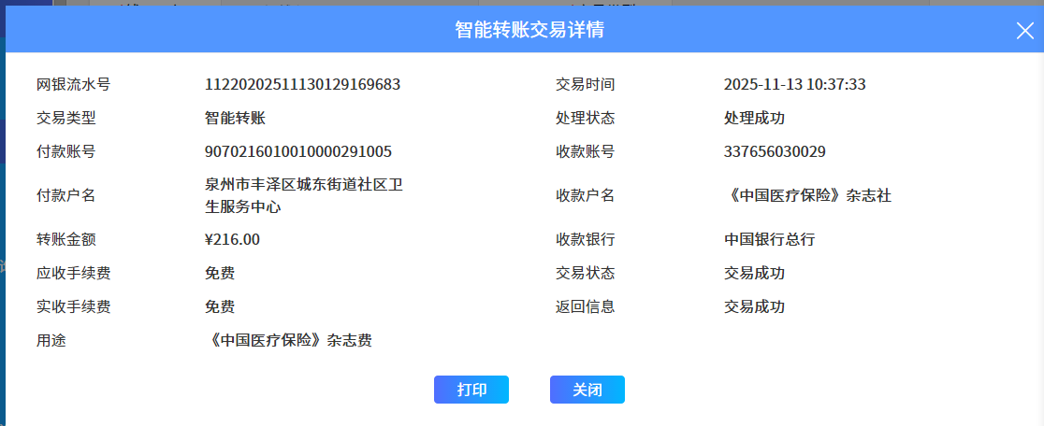Click the payer account number 9070216010010000291005
The width and height of the screenshot is (1044, 426).
[297, 152]
